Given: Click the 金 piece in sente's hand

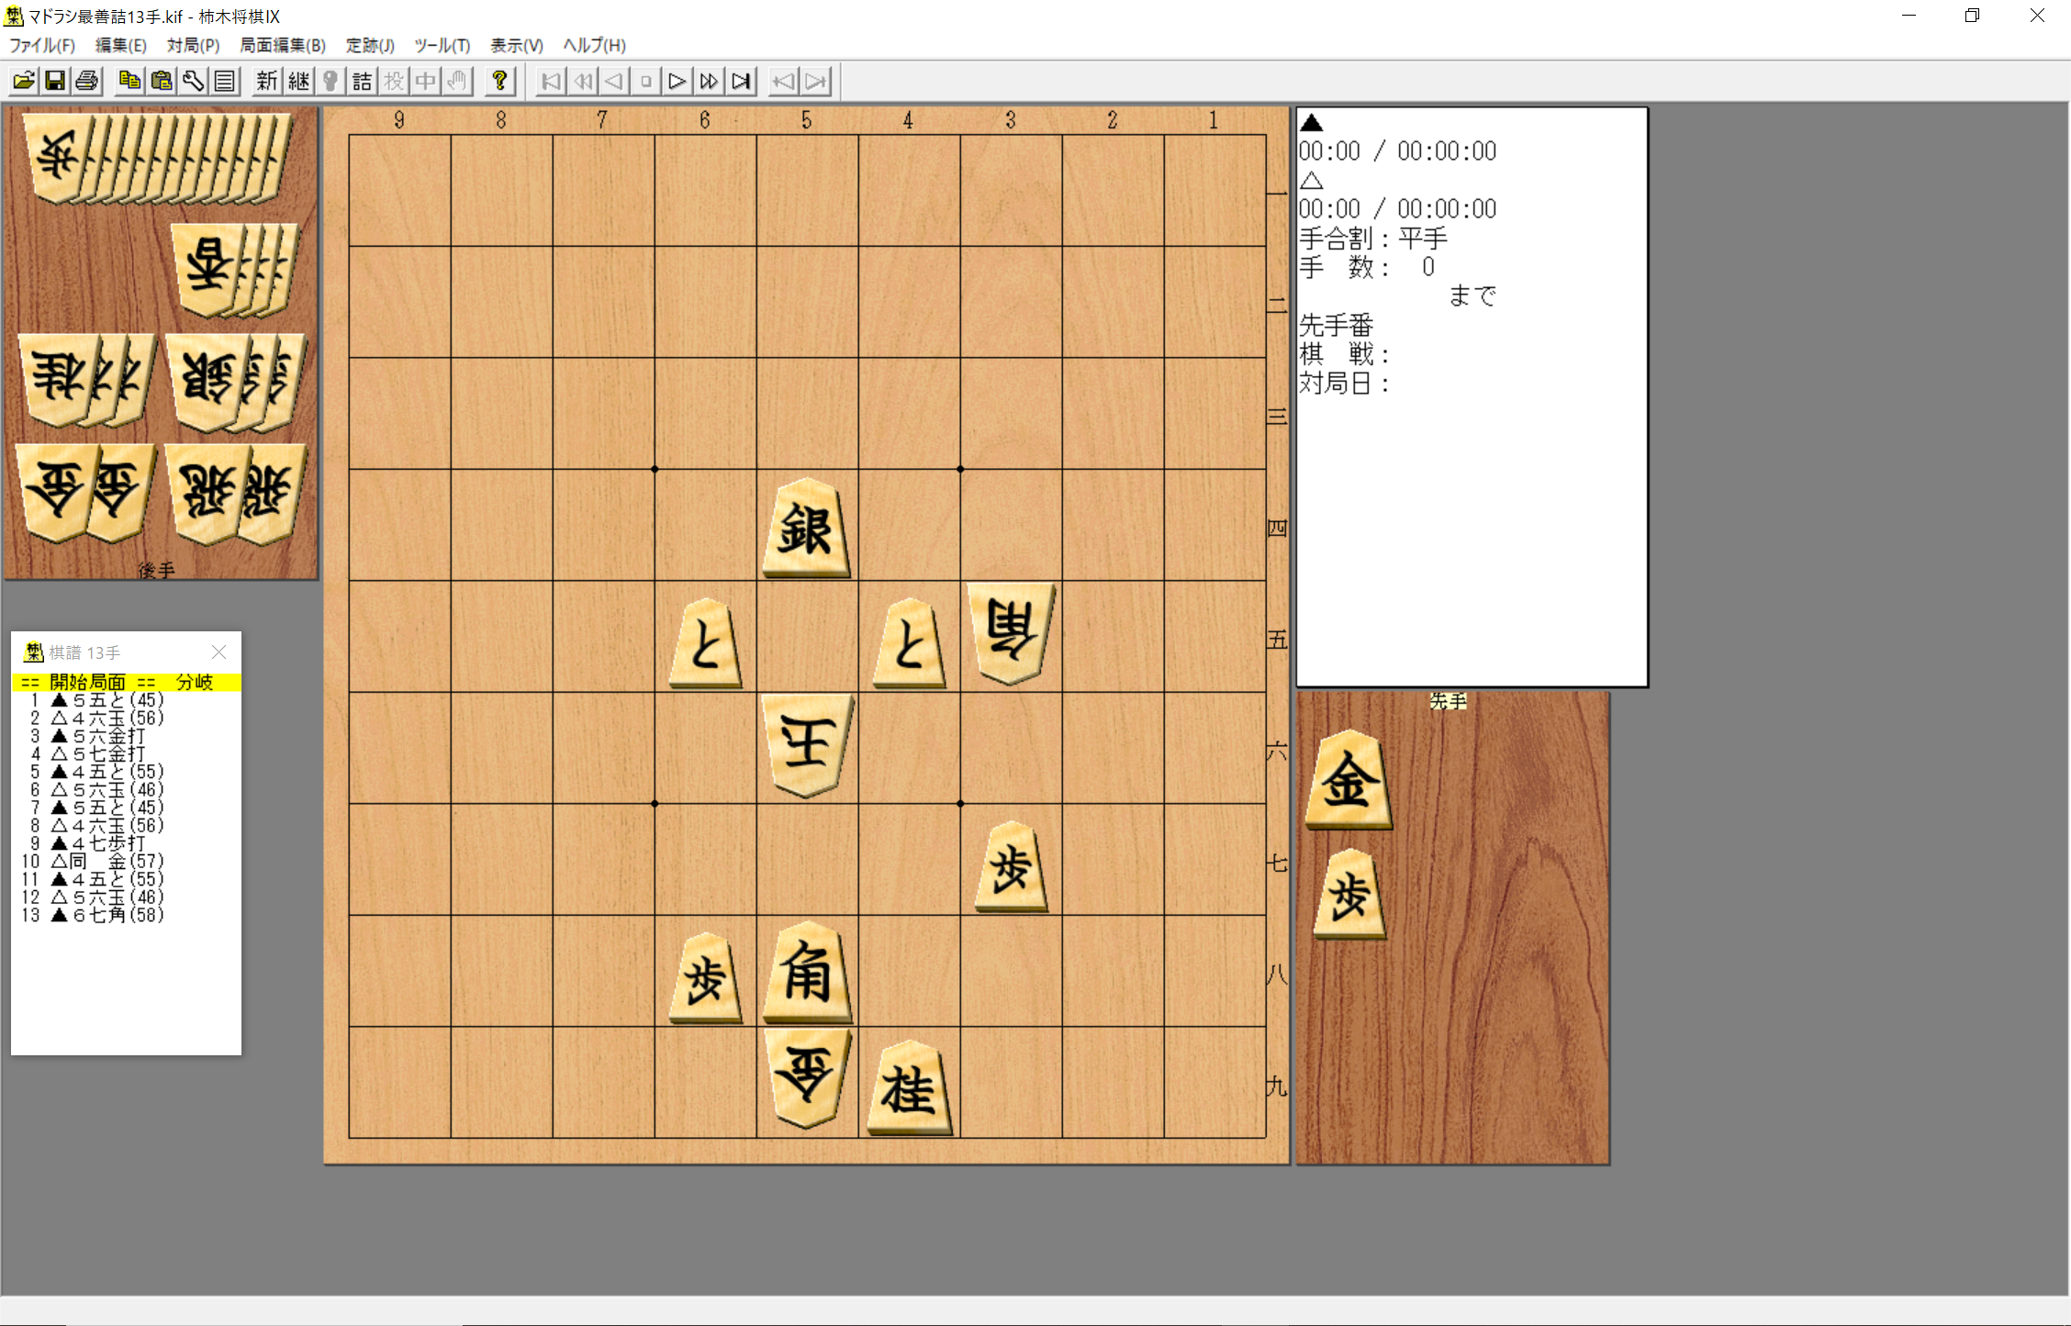Looking at the screenshot, I should [x=1348, y=782].
